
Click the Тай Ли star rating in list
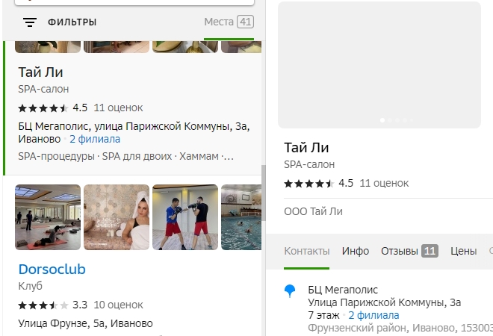(43, 108)
